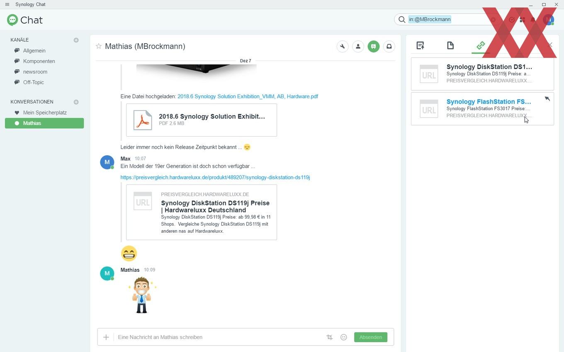Open the integrations grid icon in the top bar
This screenshot has width=564, height=352.
[x=522, y=19]
